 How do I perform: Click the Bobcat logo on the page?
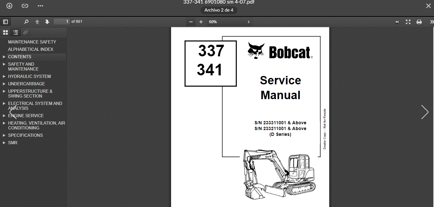[280, 51]
